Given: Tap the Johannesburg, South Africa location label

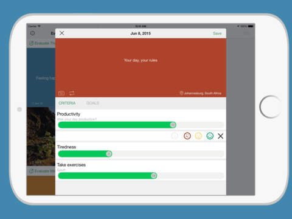Looking at the screenshot, I should pyautogui.click(x=203, y=93).
